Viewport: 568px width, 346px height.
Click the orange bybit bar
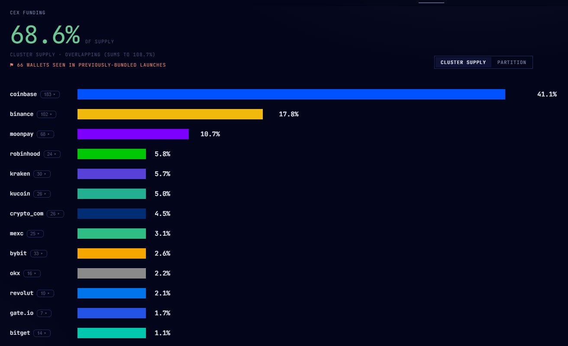(x=112, y=253)
